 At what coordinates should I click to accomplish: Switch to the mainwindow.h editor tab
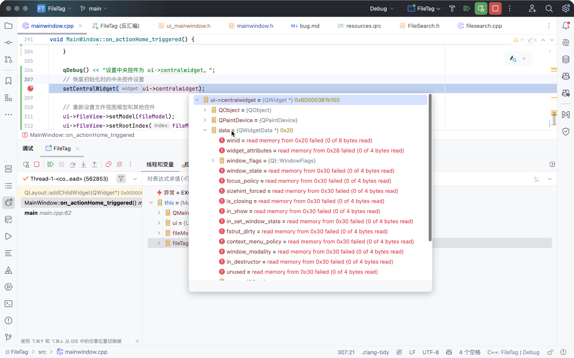[255, 26]
